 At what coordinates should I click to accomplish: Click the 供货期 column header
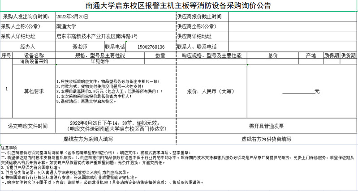tap(348, 55)
